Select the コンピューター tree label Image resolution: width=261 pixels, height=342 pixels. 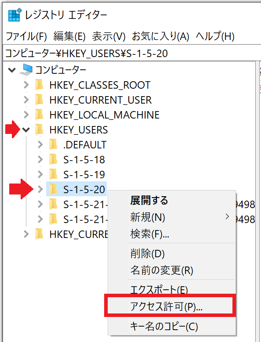(61, 70)
